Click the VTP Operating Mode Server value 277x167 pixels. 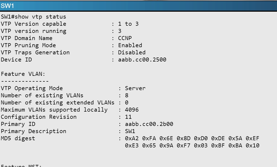coord(135,88)
